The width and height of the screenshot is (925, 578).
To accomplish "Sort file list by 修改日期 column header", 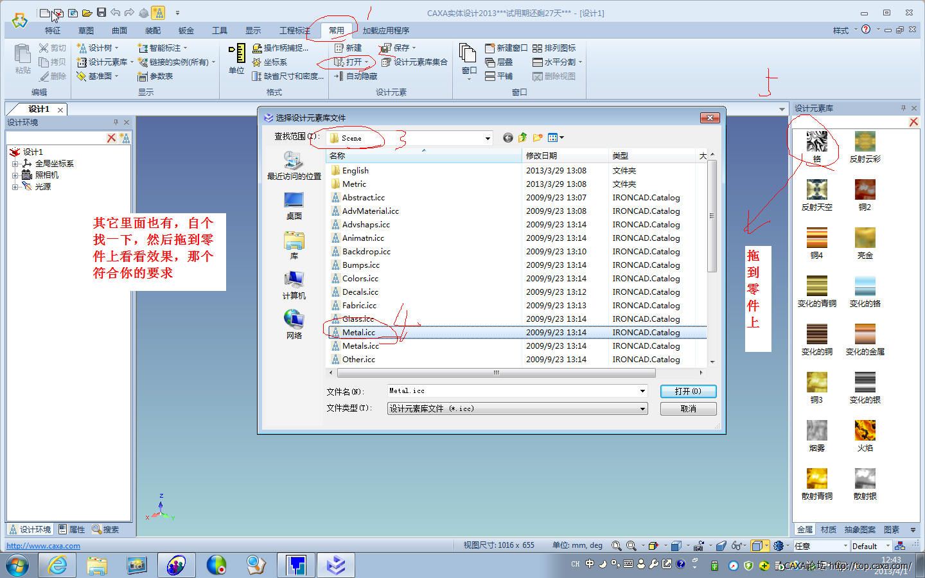I will pos(565,156).
